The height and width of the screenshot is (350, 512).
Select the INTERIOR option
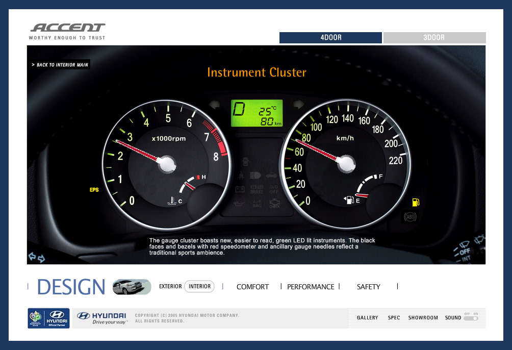pyautogui.click(x=199, y=286)
